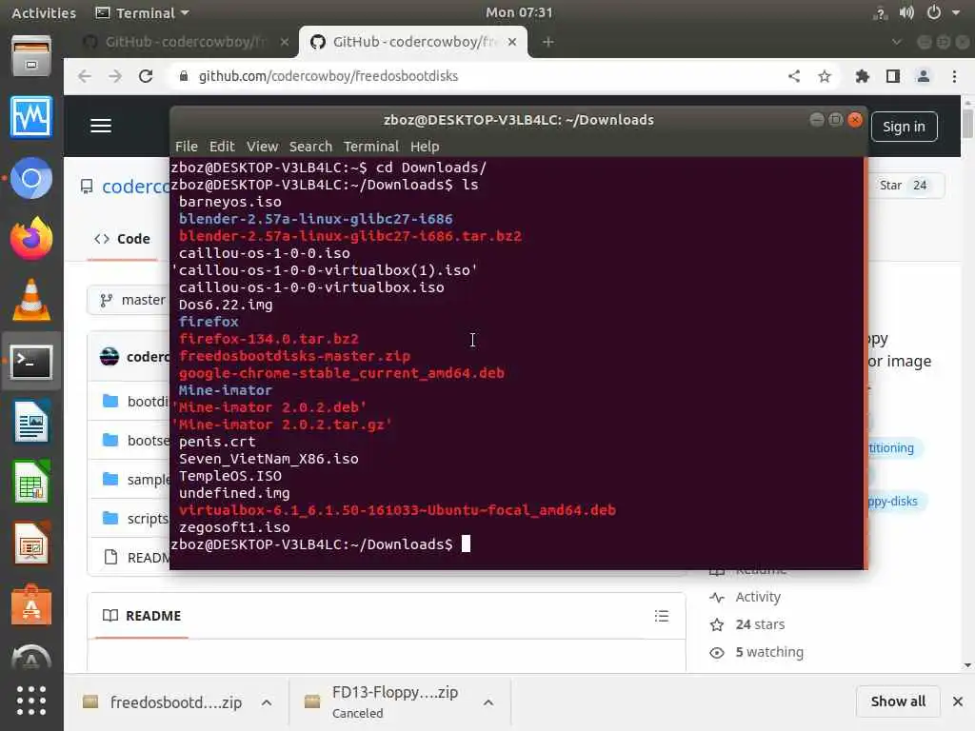Open the terminal Edit menu

pos(221,146)
